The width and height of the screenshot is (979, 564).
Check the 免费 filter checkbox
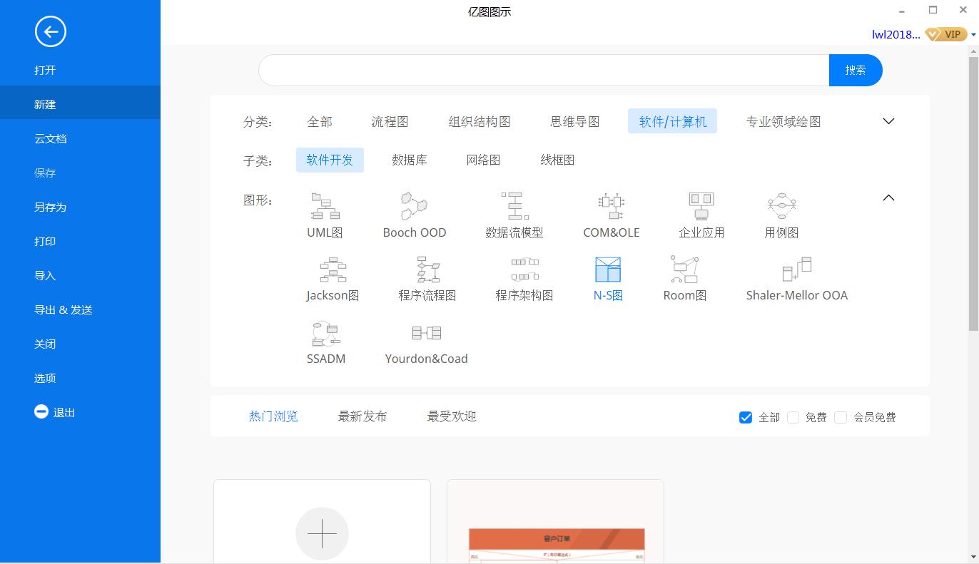[793, 417]
